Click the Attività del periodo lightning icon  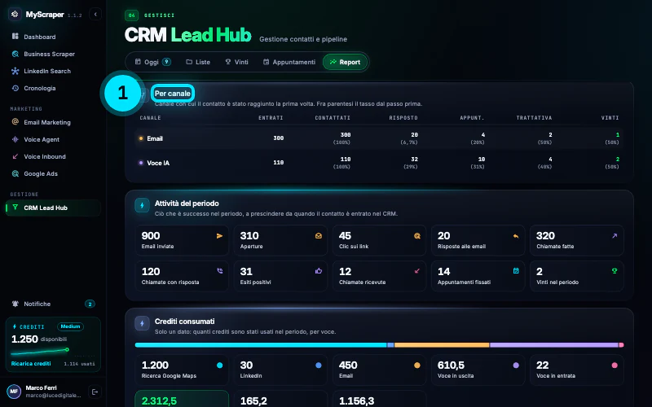tap(142, 205)
